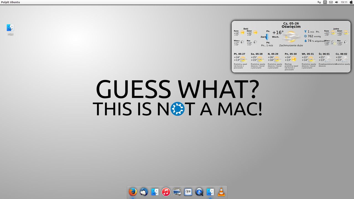Image resolution: width=354 pixels, height=199 pixels.
Task: Click the Wt, 05-31 forecast weather icon
Action: pyautogui.click(x=311, y=59)
